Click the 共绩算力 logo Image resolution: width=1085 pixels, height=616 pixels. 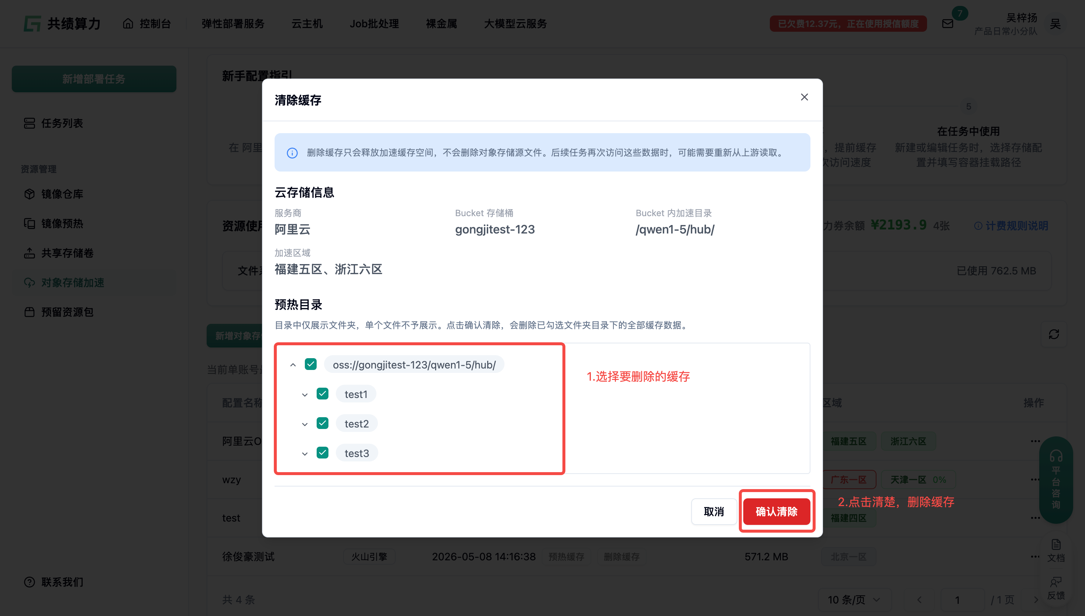tap(62, 24)
